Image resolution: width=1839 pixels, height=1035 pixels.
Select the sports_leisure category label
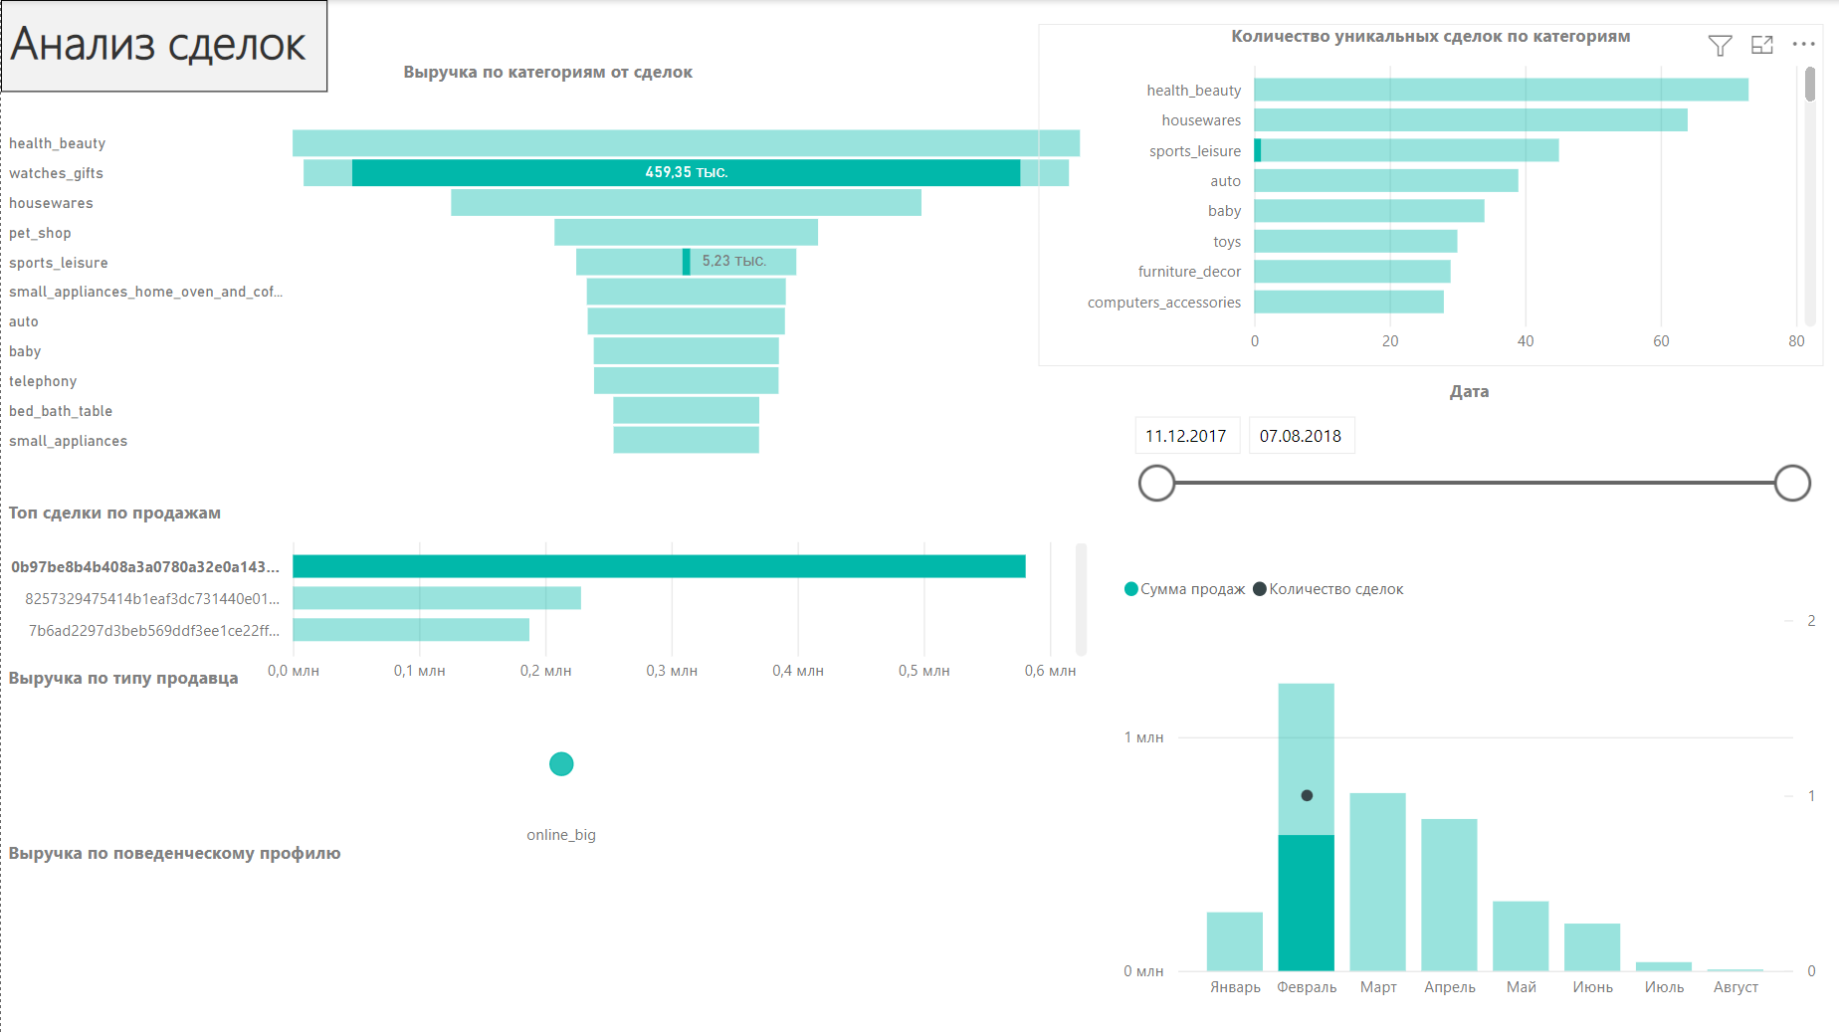click(59, 262)
